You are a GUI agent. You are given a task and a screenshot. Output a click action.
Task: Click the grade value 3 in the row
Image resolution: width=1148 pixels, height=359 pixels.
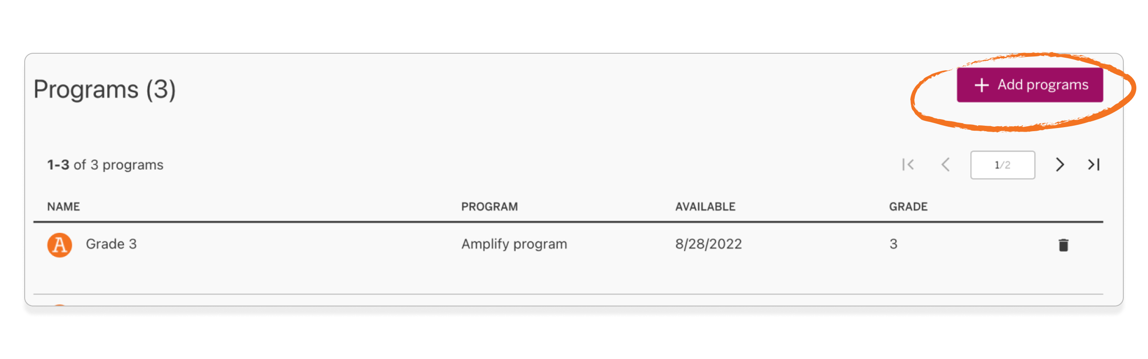coord(893,244)
